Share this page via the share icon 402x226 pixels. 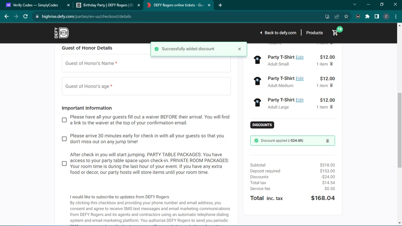tap(337, 16)
